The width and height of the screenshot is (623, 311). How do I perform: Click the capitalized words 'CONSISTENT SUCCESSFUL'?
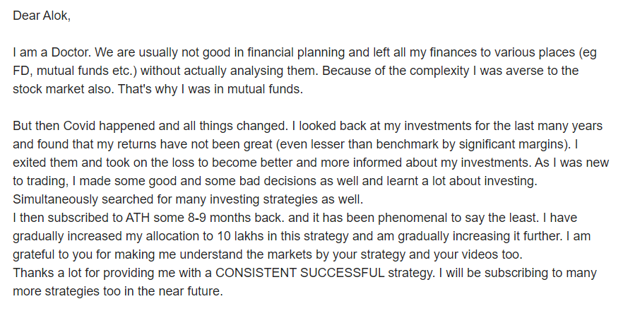tap(300, 272)
